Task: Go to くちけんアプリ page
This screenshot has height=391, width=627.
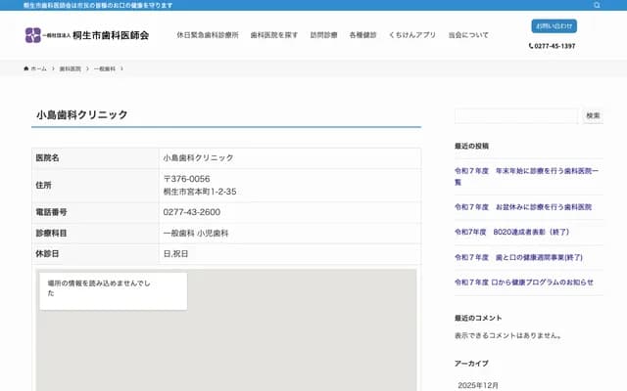Action: [412, 35]
